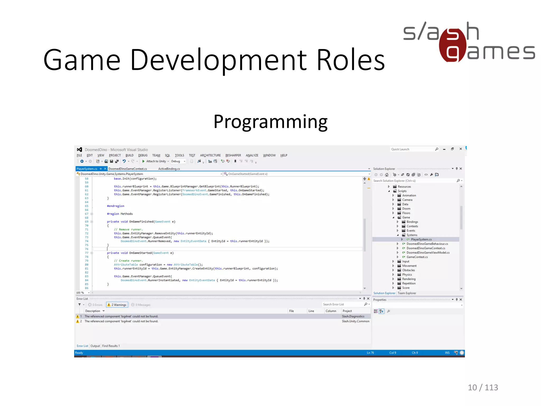Open the Output tab

(95, 346)
